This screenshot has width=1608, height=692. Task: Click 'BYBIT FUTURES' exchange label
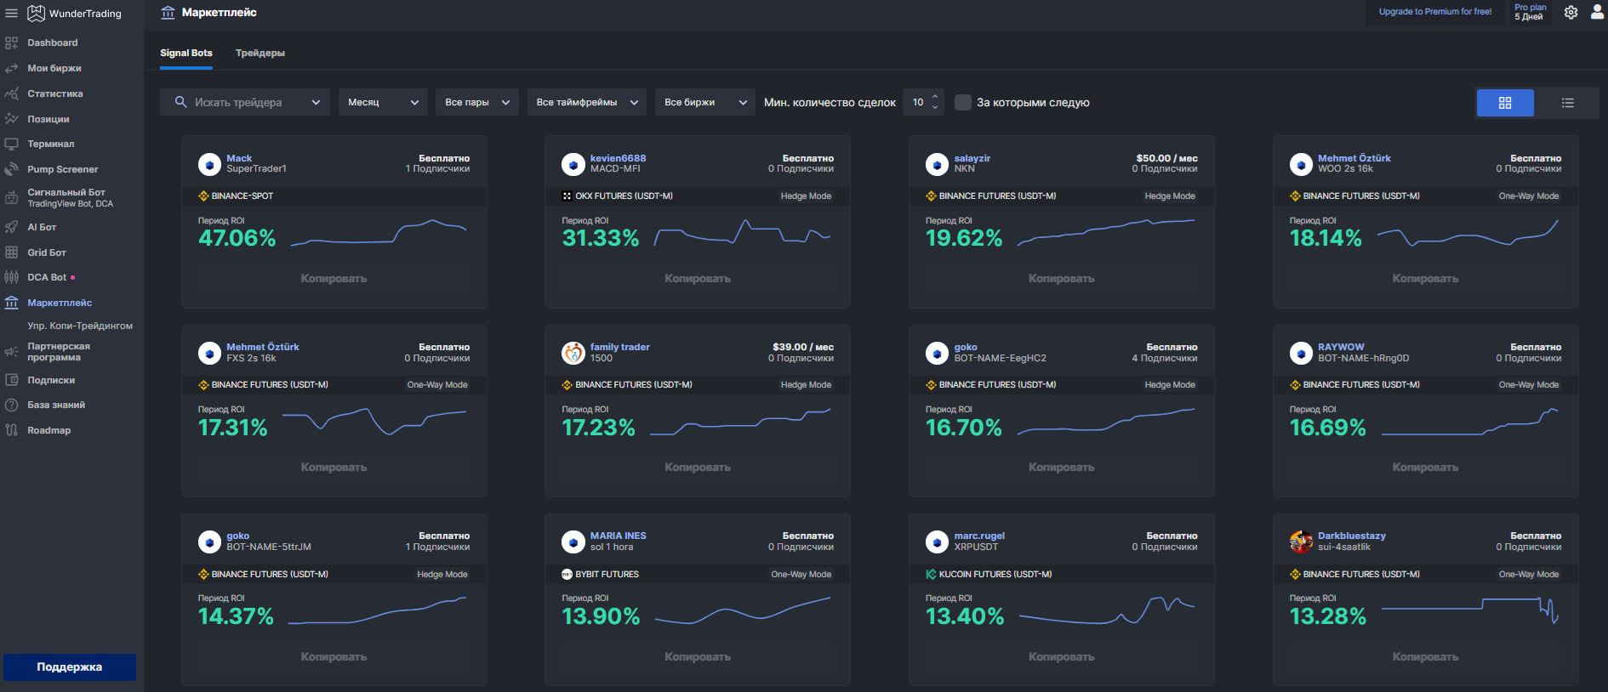point(607,574)
